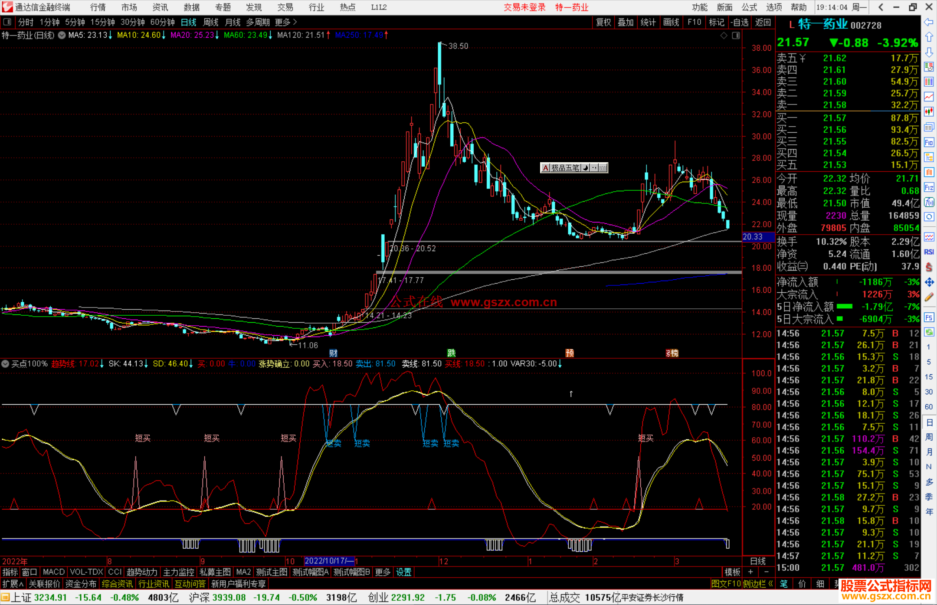Click the line trend chart icon in sidebar
937x605 pixels.
point(929,96)
